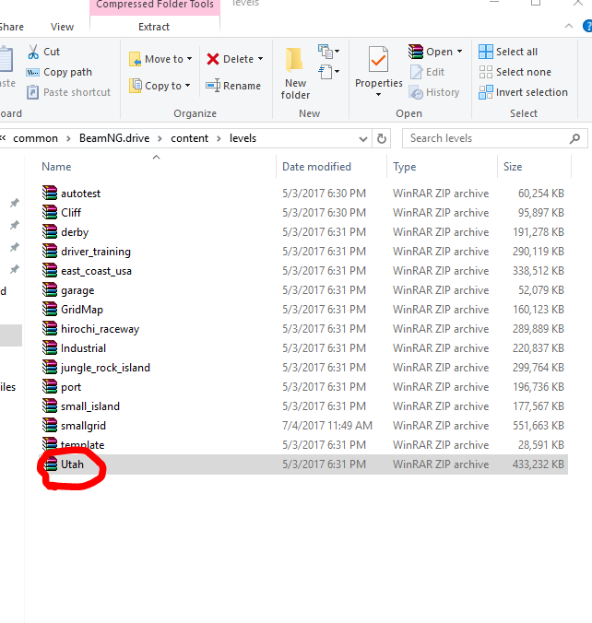Open the Extract ribbon tab
Image resolution: width=592 pixels, height=623 pixels.
tap(154, 27)
